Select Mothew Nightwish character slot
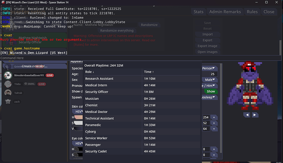The height and width of the screenshot is (163, 283). pyautogui.click(x=34, y=40)
